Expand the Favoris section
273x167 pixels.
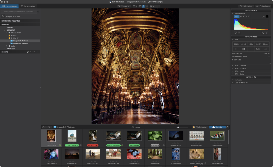tap(5, 27)
